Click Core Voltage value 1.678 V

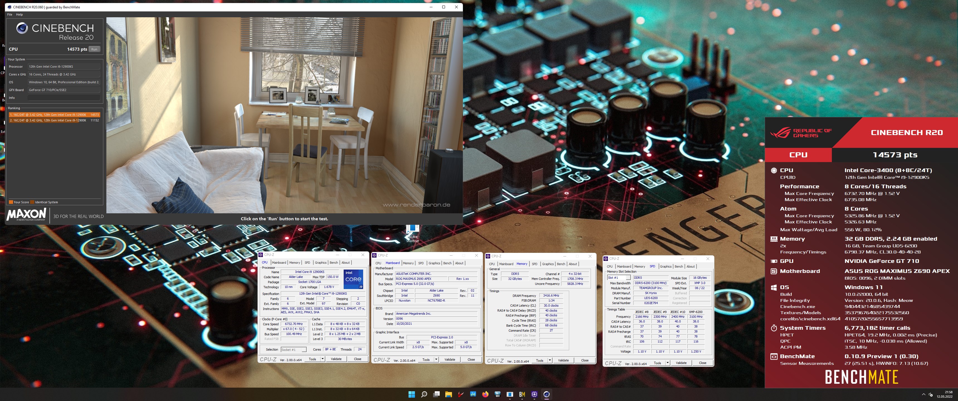tap(329, 287)
